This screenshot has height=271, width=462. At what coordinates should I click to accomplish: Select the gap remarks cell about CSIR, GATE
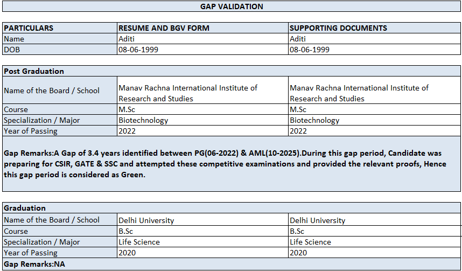232,164
